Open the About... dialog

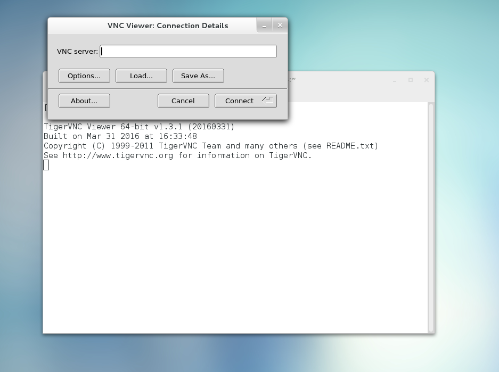pos(84,101)
